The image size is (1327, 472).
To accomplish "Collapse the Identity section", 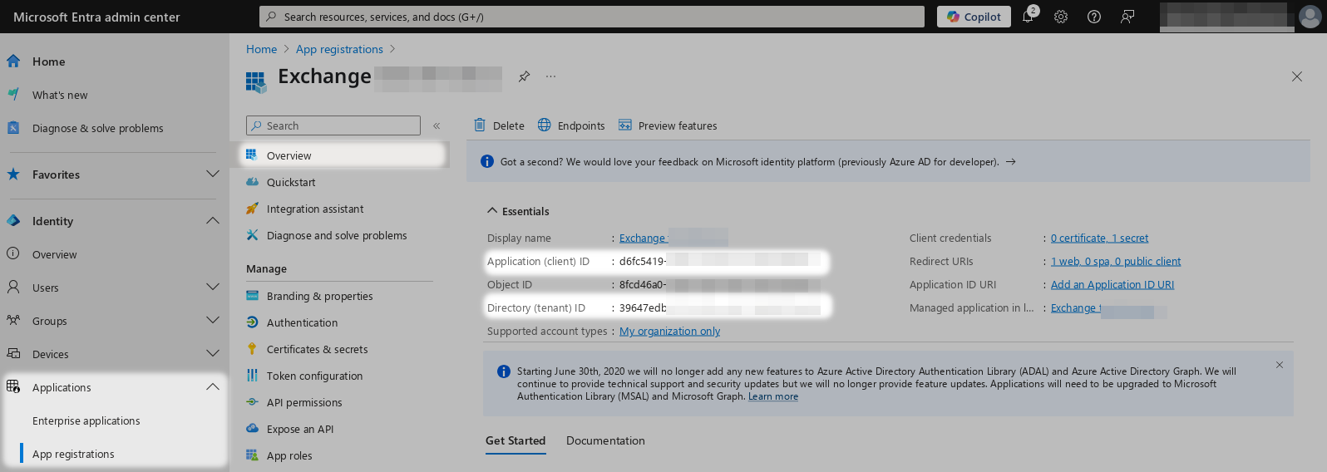I will pyautogui.click(x=213, y=221).
